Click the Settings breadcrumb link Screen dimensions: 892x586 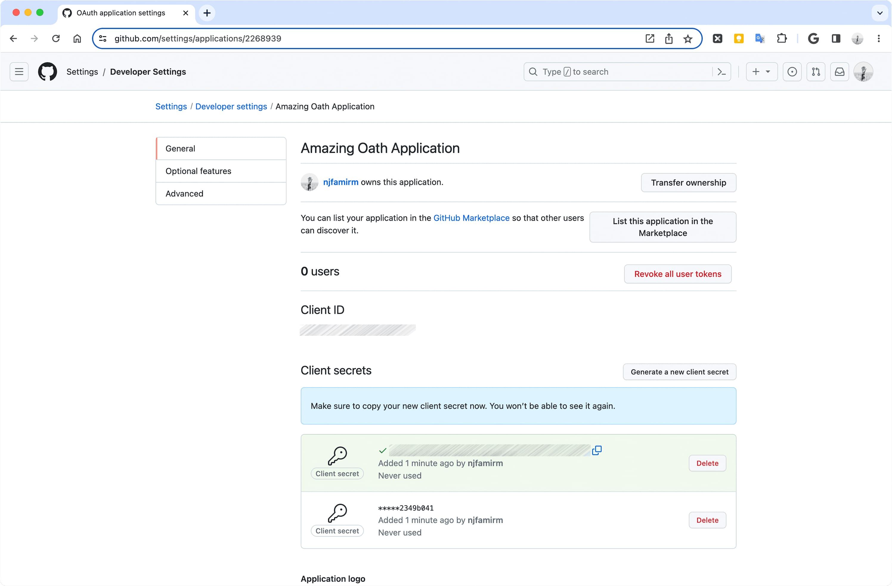point(171,106)
